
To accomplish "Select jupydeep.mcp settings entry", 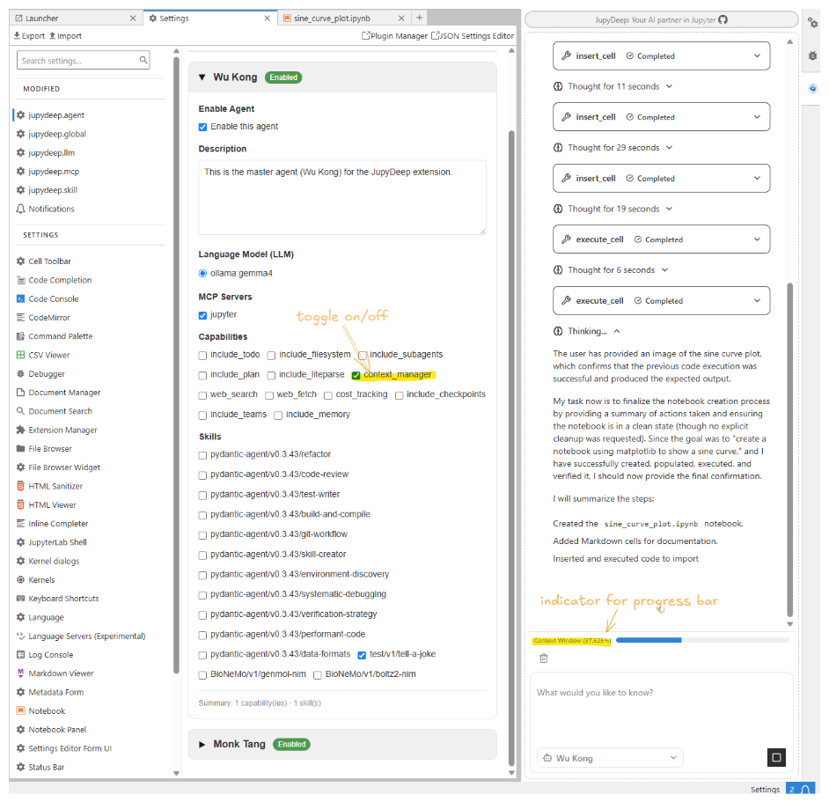I will [x=48, y=172].
